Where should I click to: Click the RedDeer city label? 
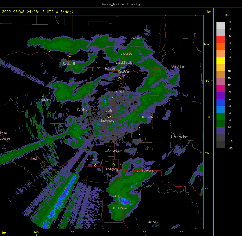coord(124,71)
